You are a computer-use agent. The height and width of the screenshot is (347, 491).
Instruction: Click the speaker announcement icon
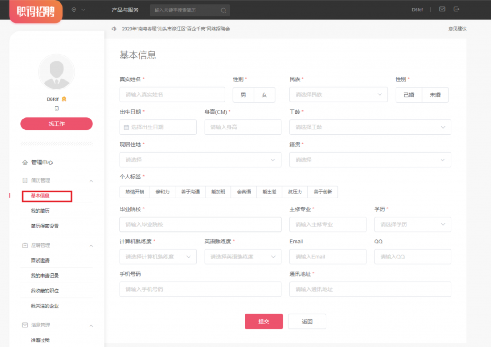coord(114,29)
